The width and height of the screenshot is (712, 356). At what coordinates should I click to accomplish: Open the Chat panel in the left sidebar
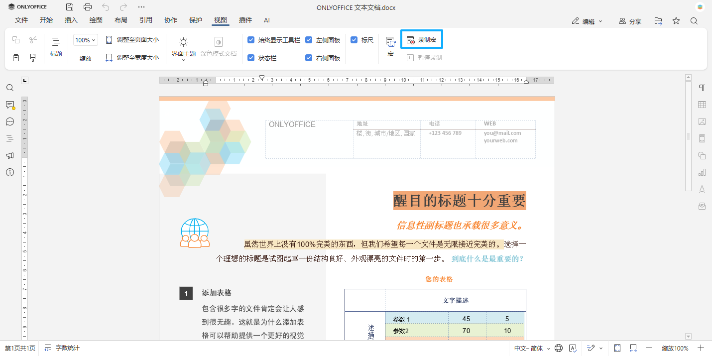(x=10, y=121)
